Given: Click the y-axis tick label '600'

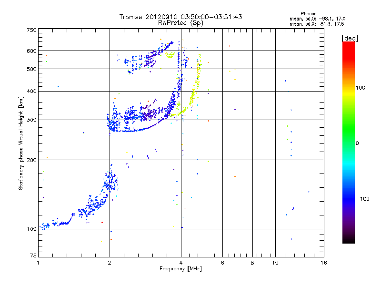Looking at the screenshot, I should point(32,51).
